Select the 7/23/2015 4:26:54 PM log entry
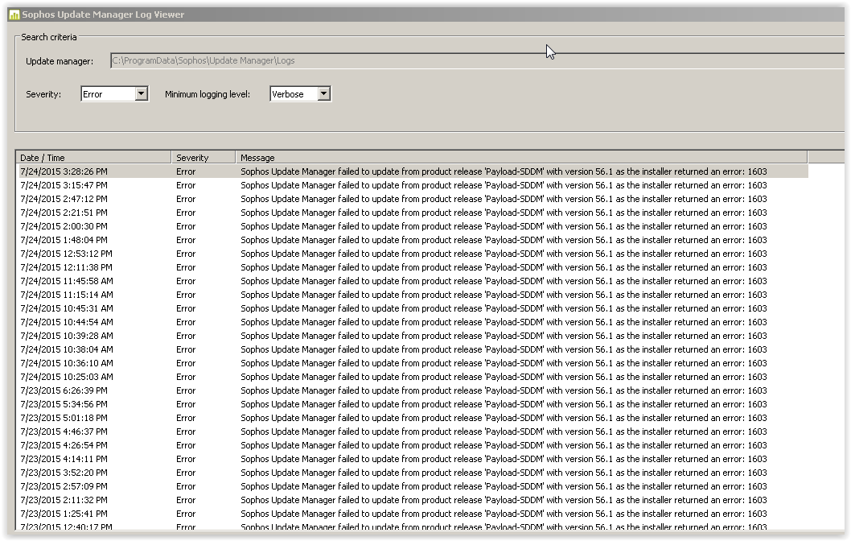Screen dimensions: 851x541 [413, 445]
